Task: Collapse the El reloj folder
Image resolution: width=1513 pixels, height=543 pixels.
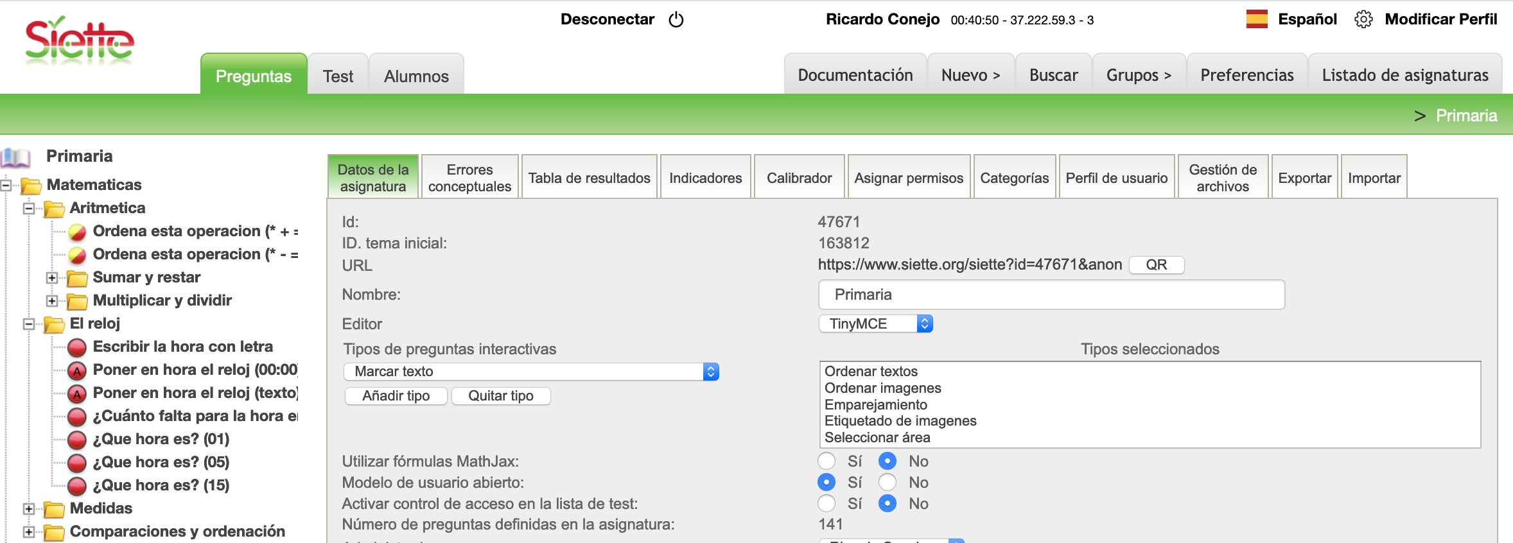Action: pos(29,324)
